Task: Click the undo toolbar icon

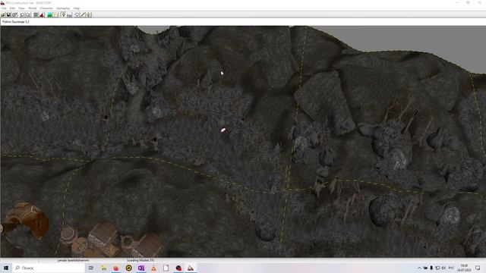Action: pyautogui.click(x=22, y=15)
